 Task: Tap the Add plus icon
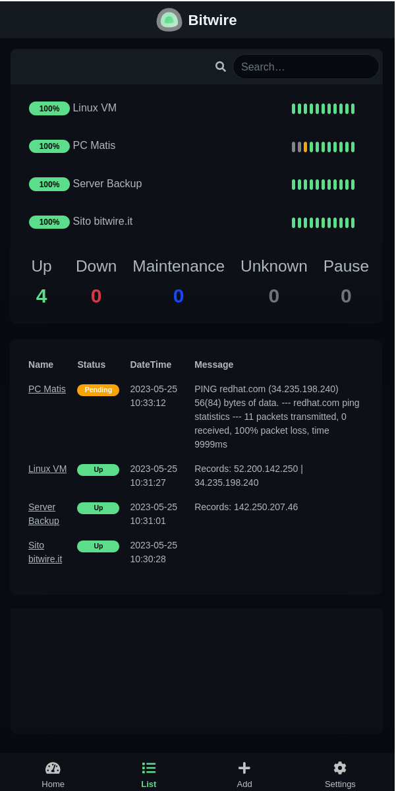tap(244, 768)
